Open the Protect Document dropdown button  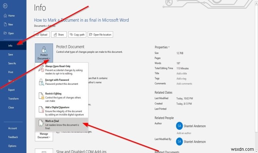tap(44, 53)
